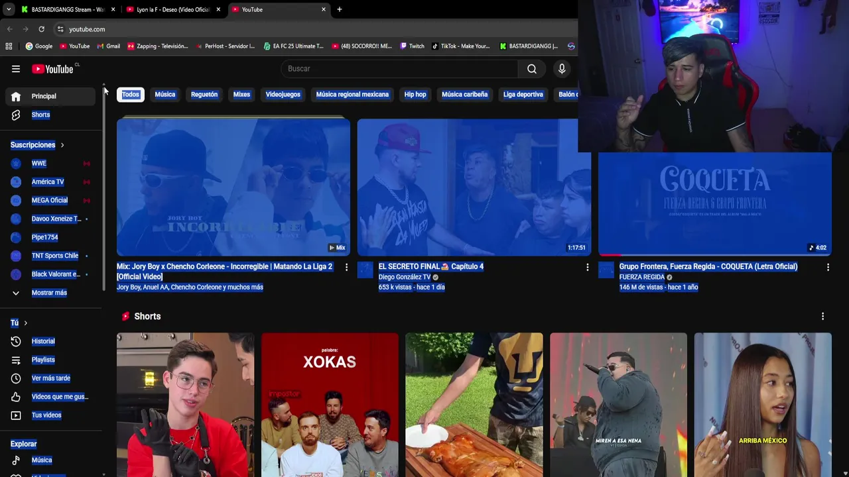
Task: Open América TV subscription channel
Action: tap(49, 182)
